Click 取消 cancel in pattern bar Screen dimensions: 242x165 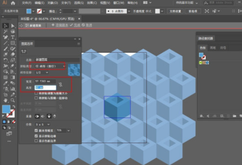pos(89,25)
